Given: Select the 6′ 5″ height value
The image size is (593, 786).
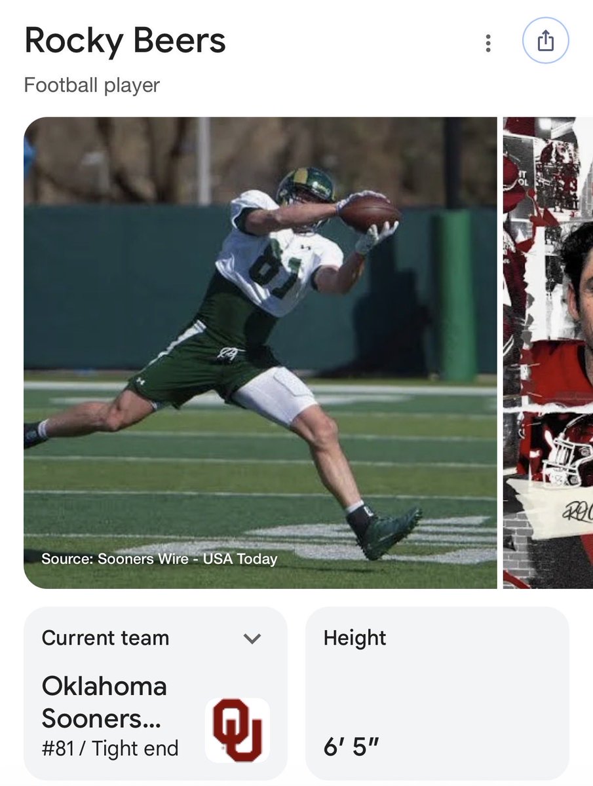Looking at the screenshot, I should pyautogui.click(x=351, y=747).
